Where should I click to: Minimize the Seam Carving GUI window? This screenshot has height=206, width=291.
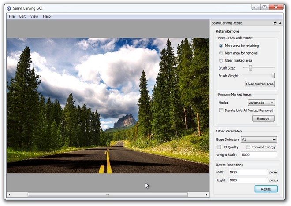[256, 7]
